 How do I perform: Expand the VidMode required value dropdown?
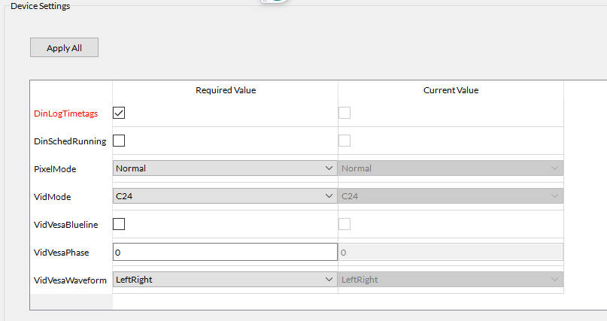pos(224,196)
